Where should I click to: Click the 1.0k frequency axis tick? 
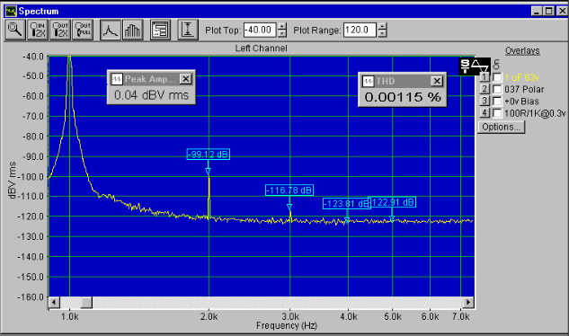[x=70, y=317]
